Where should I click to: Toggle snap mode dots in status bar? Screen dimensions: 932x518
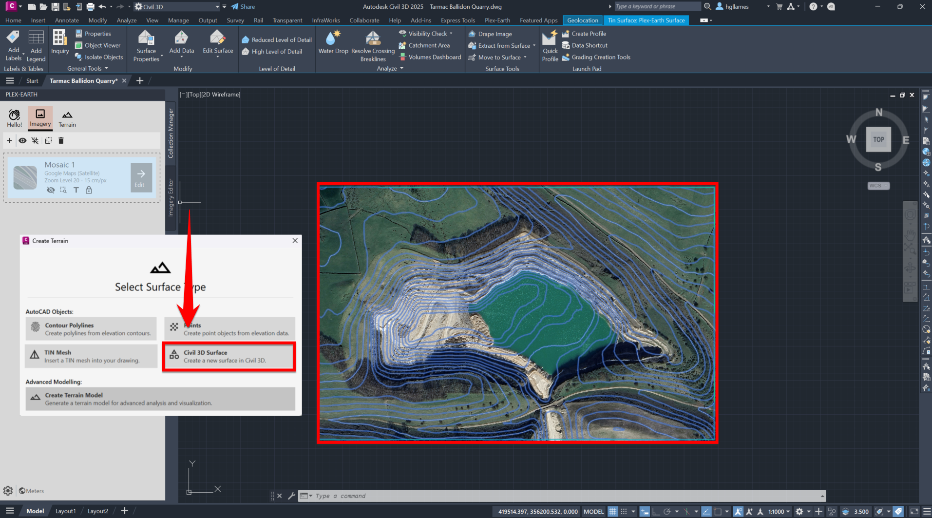tap(624, 512)
